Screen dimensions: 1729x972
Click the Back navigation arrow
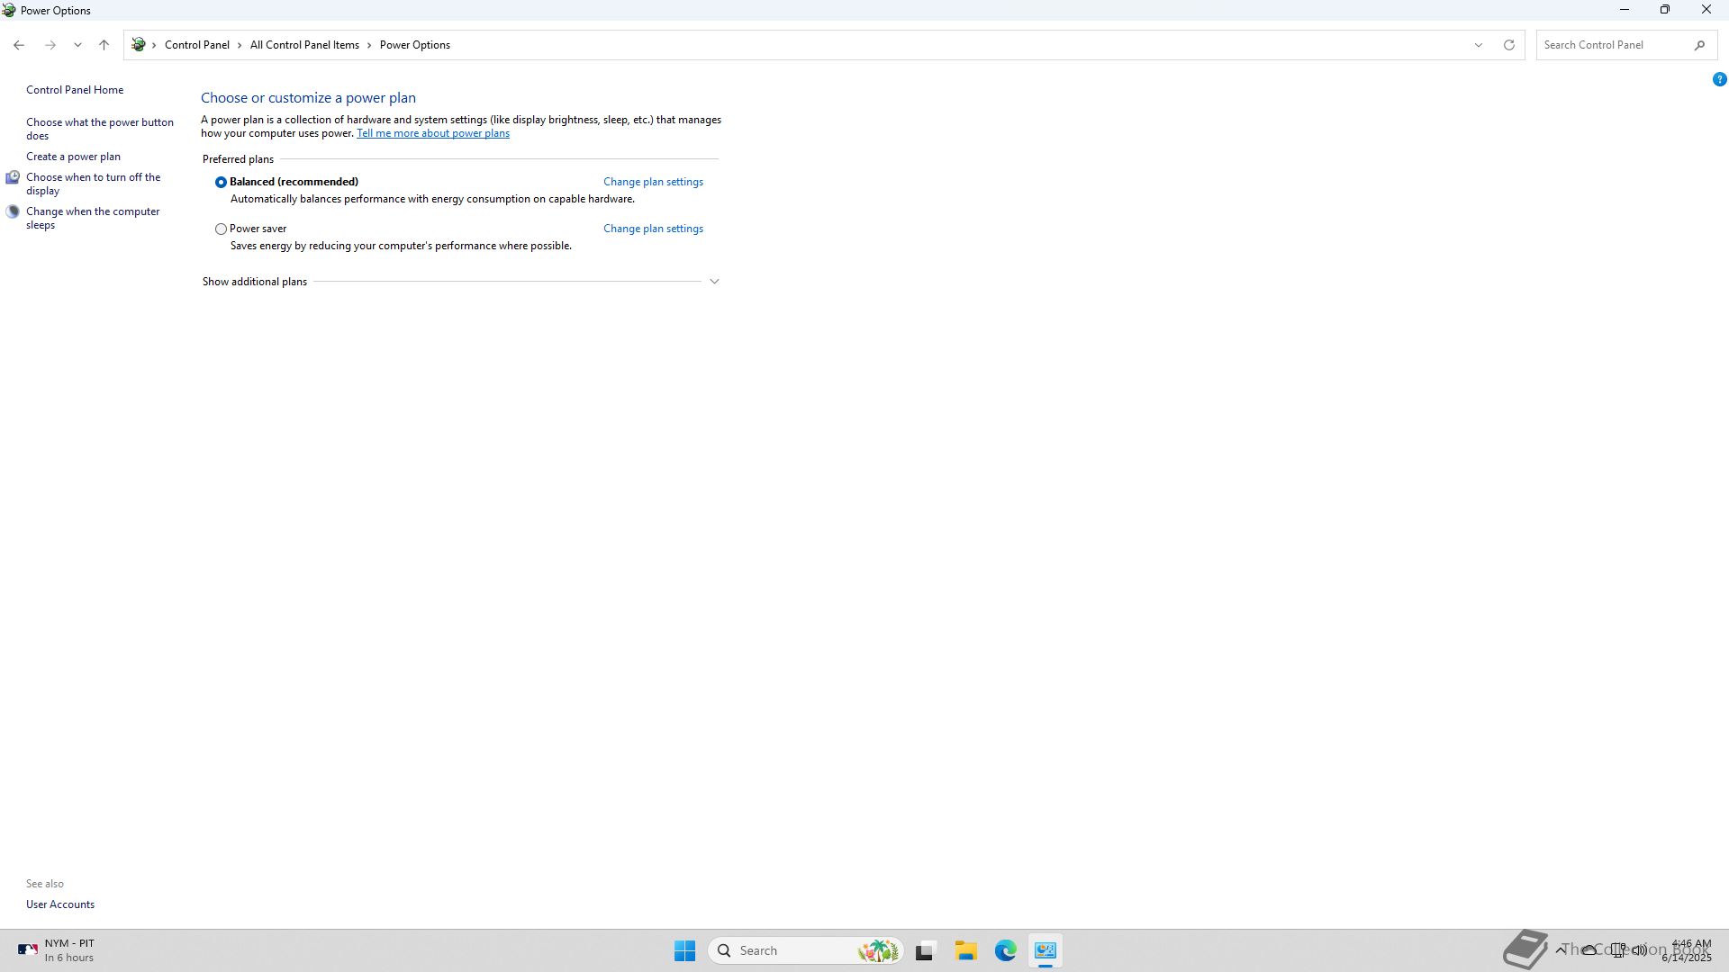(19, 45)
